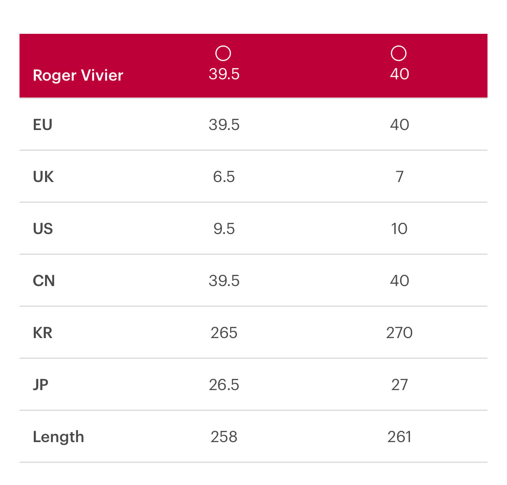Click the JP row label
Screen dimensions: 507x485
click(41, 385)
